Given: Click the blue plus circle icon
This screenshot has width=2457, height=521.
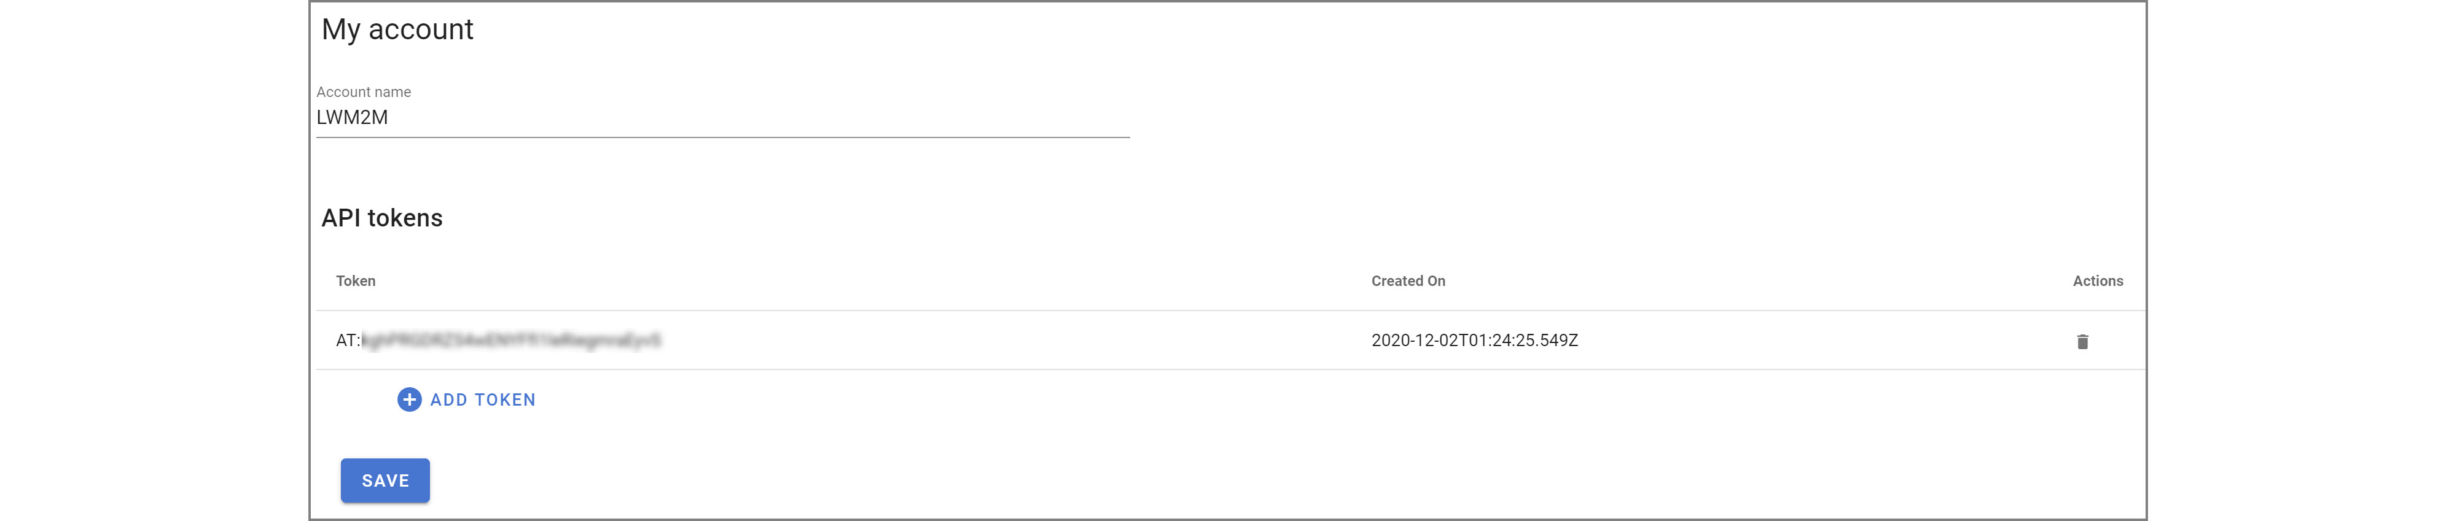Looking at the screenshot, I should pos(409,399).
